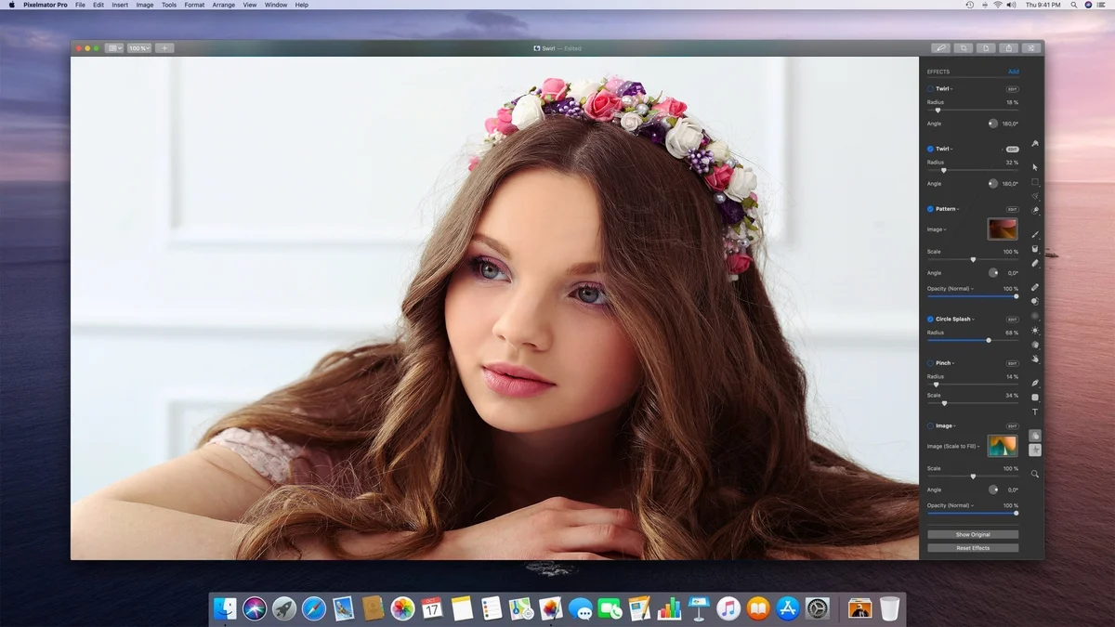Open the Pattern effect name dropdown

(948, 209)
